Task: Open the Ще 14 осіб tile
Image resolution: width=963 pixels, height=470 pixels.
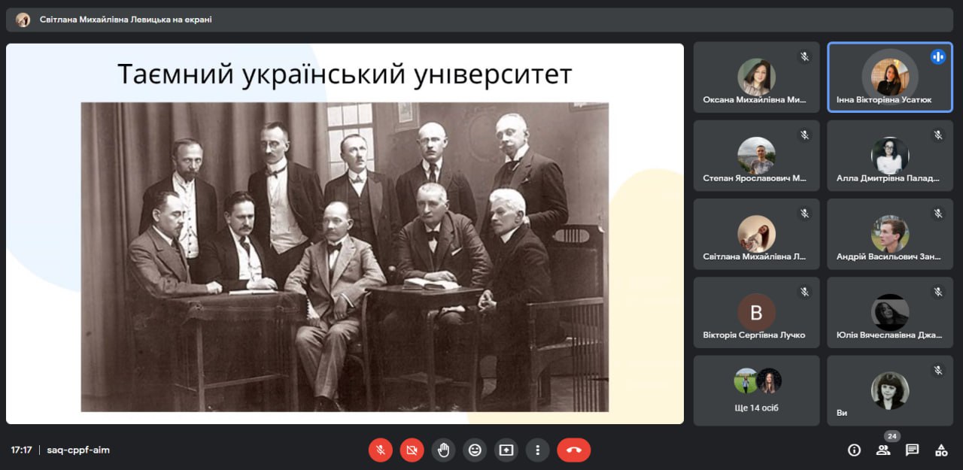Action: 757,390
